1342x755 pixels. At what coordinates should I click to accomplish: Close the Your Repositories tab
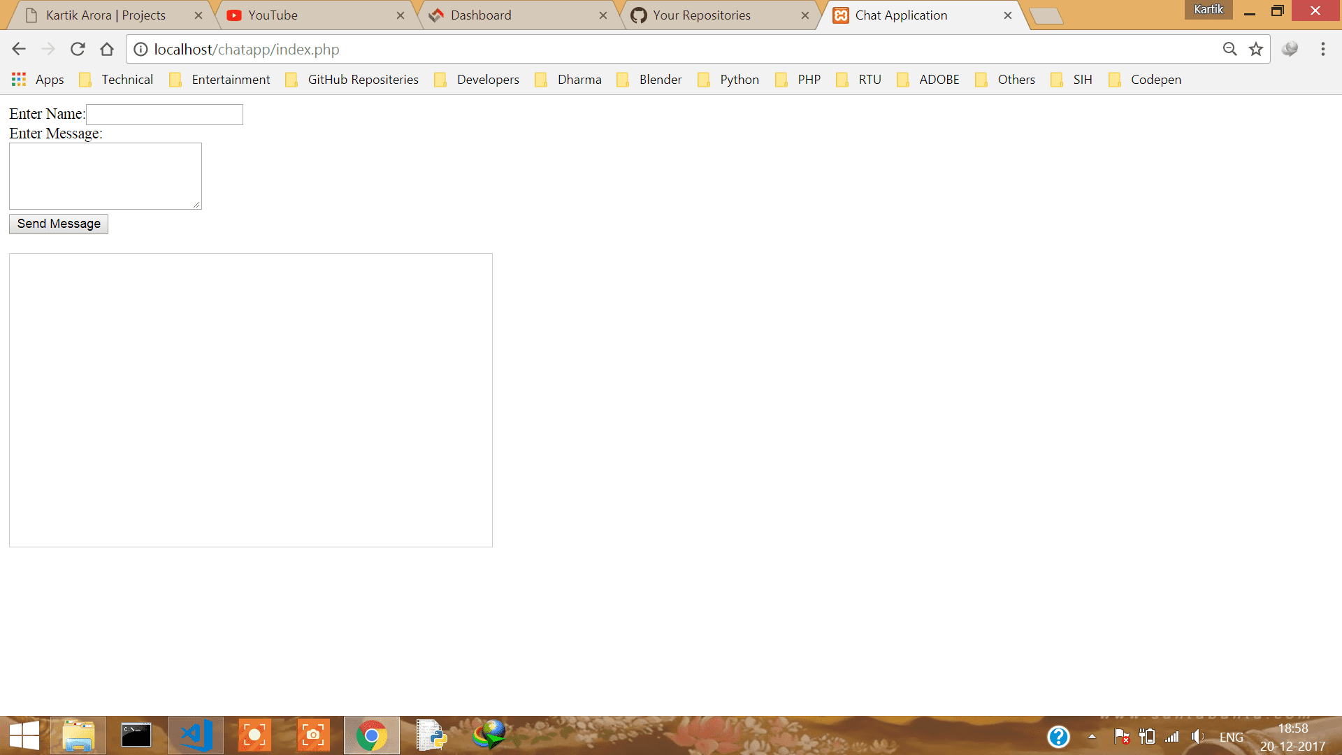(805, 15)
